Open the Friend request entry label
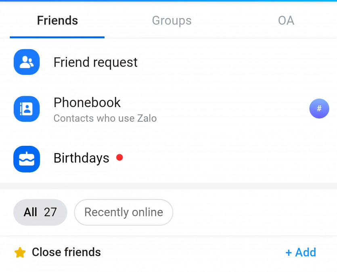337x272 pixels. [96, 62]
